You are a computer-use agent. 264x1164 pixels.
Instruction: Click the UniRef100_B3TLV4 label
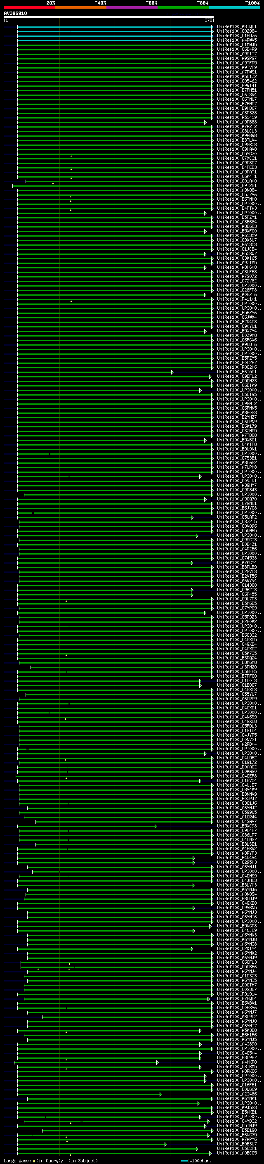(x=236, y=140)
